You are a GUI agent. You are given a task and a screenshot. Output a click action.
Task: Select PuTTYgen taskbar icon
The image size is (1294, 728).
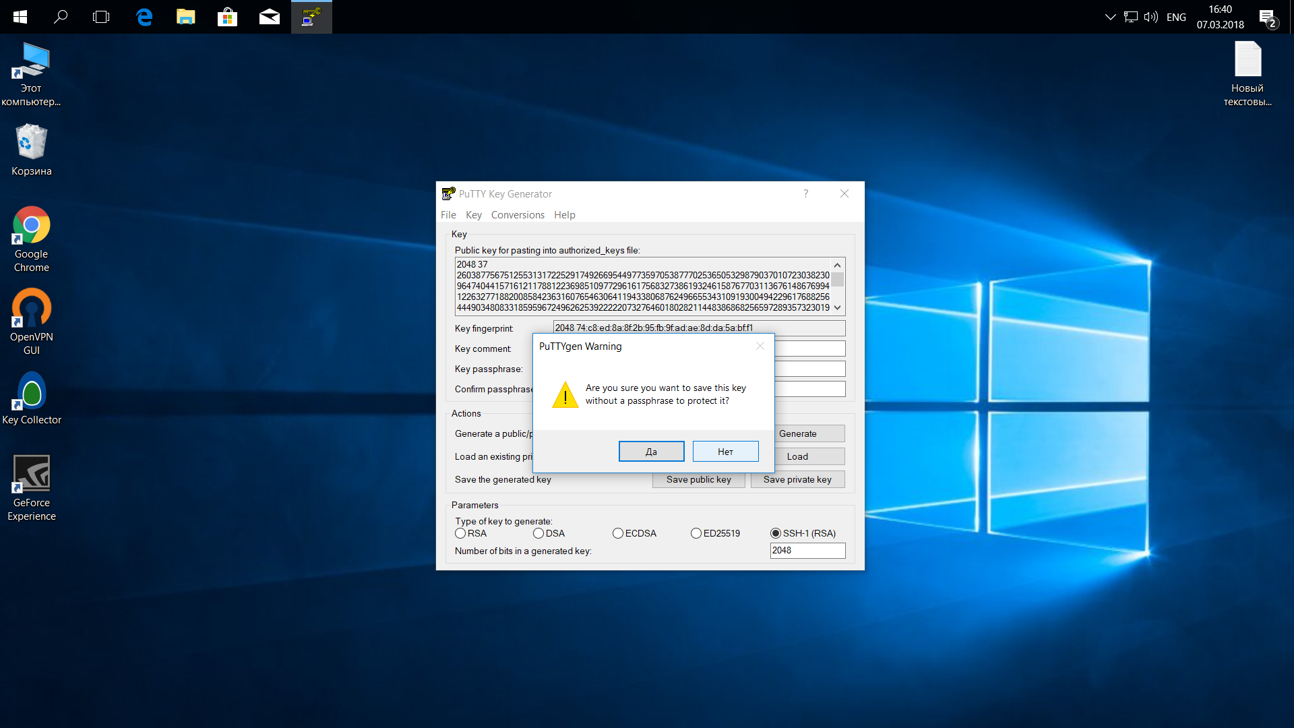pyautogui.click(x=311, y=17)
